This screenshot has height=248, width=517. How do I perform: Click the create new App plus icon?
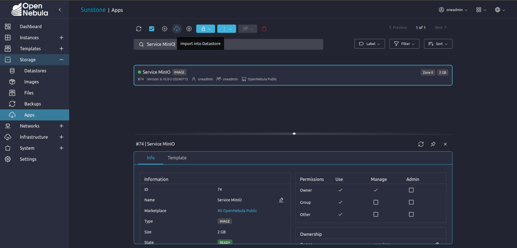164,29
